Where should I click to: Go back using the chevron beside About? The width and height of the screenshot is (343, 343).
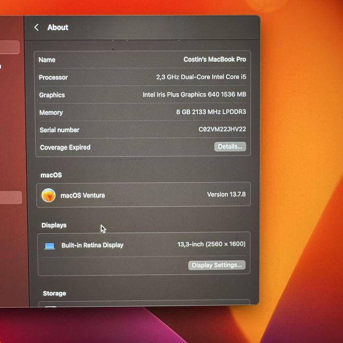[x=36, y=27]
